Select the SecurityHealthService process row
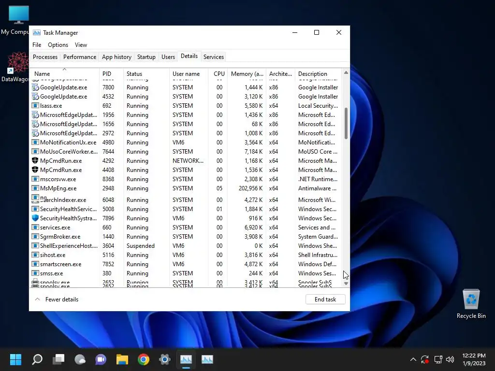This screenshot has width=495, height=371. tap(186, 209)
